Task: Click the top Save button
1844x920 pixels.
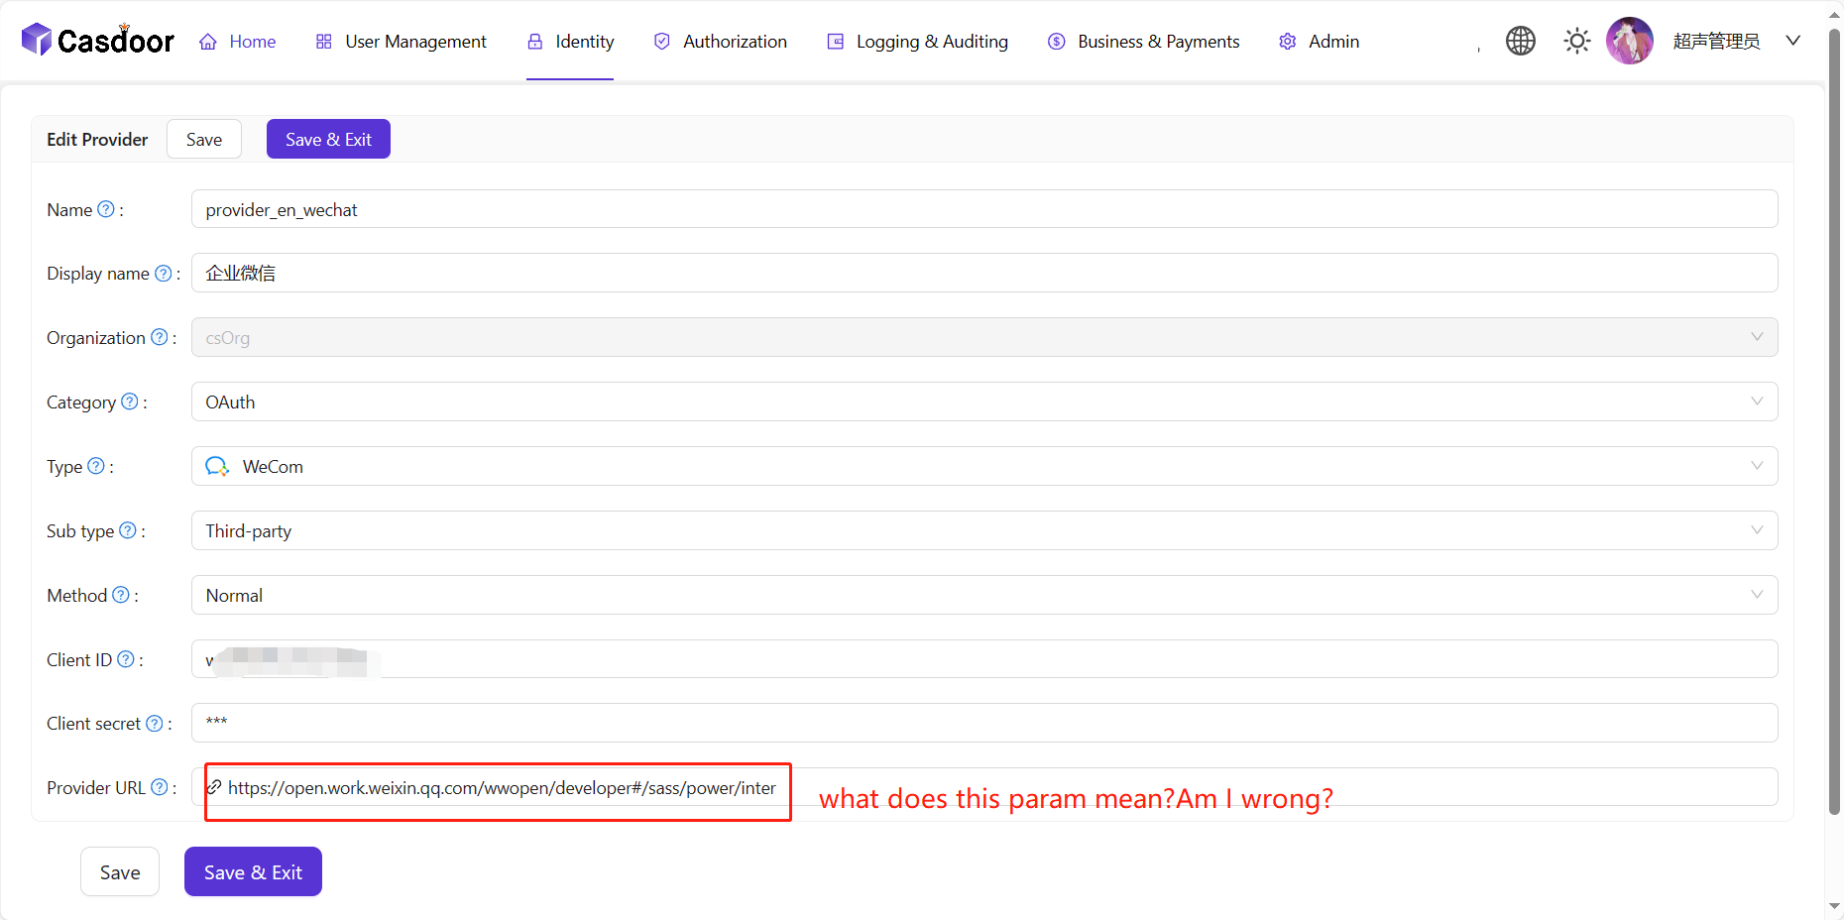Action: [x=204, y=139]
